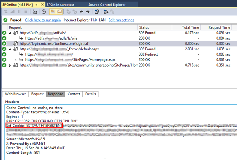
Task: Collapse the _forms/default.aspx request node
Action: click(x=10, y=49)
